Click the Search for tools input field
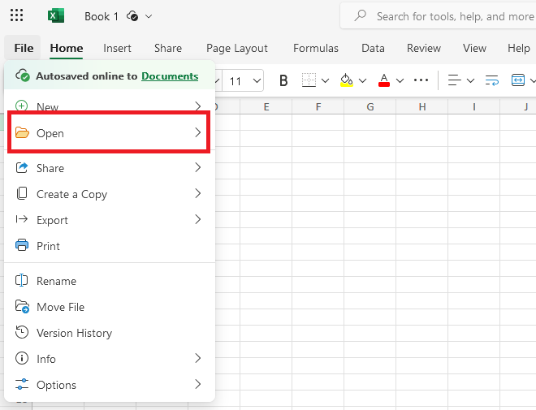Image resolution: width=536 pixels, height=410 pixels. (439, 16)
